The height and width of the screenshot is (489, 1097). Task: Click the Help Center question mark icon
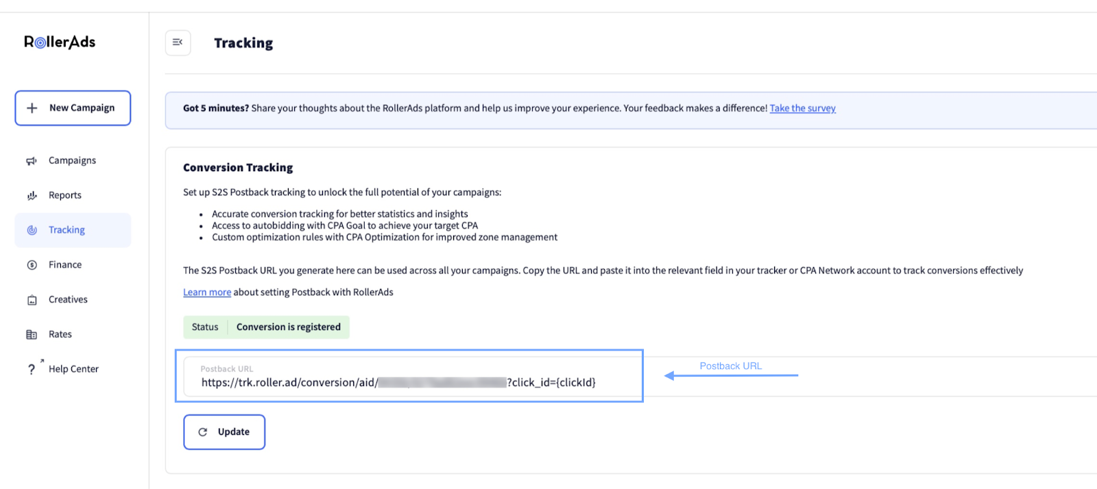32,369
